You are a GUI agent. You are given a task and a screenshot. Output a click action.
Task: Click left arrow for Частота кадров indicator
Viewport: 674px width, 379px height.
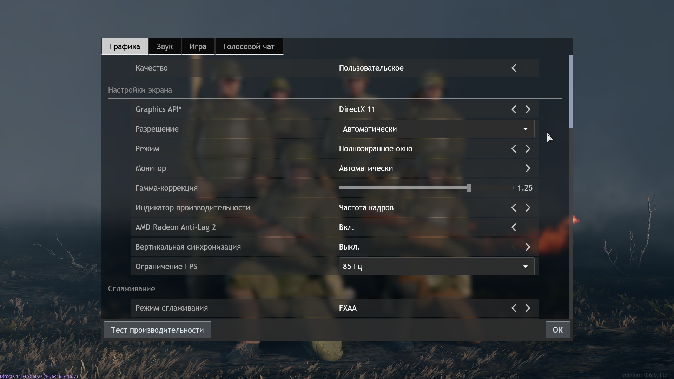point(514,208)
